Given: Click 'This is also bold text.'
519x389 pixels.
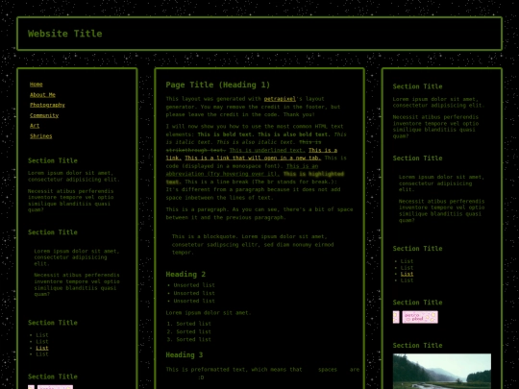Looking at the screenshot, I should coord(294,134).
